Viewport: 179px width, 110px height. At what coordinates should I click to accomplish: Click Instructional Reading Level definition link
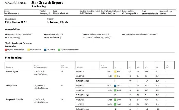[x=97, y=37]
